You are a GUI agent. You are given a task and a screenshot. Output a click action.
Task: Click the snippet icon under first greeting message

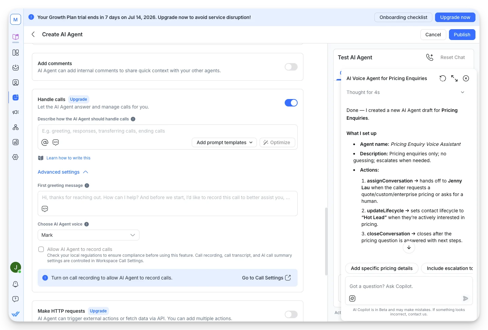coord(45,209)
